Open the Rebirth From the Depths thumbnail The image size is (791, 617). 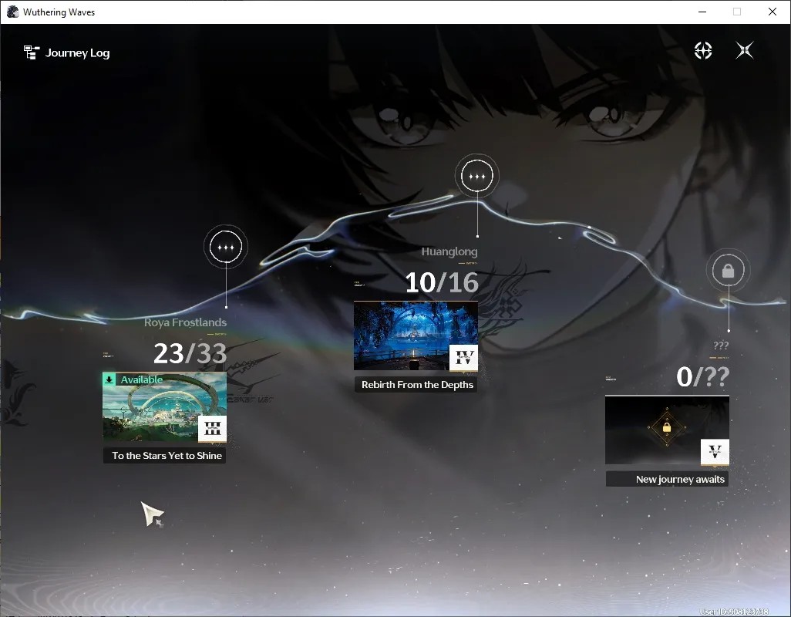click(x=416, y=336)
